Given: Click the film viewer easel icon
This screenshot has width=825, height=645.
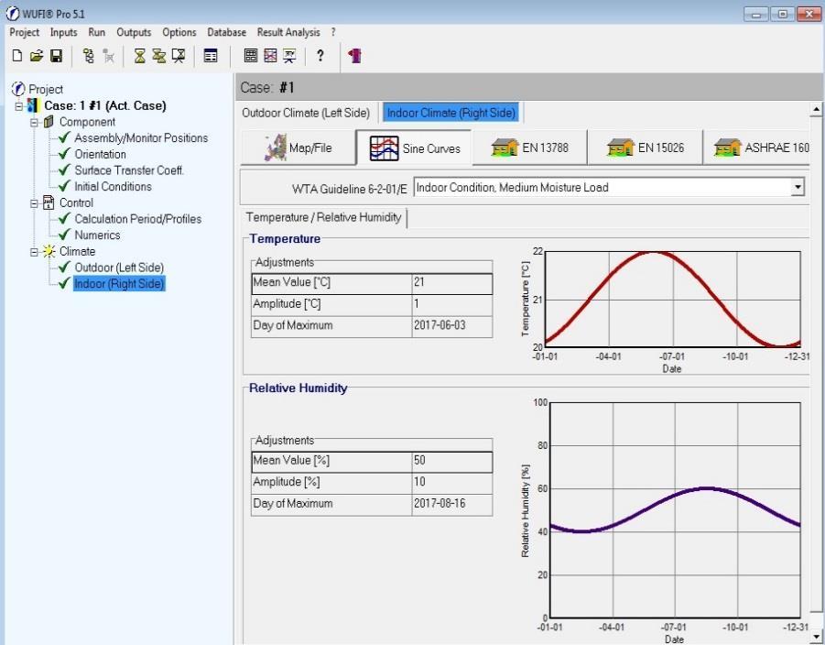Looking at the screenshot, I should [289, 55].
